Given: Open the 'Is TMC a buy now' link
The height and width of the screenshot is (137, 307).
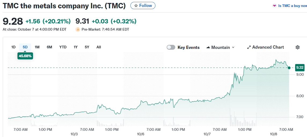Looking at the screenshot, I should pyautogui.click(x=292, y=6).
